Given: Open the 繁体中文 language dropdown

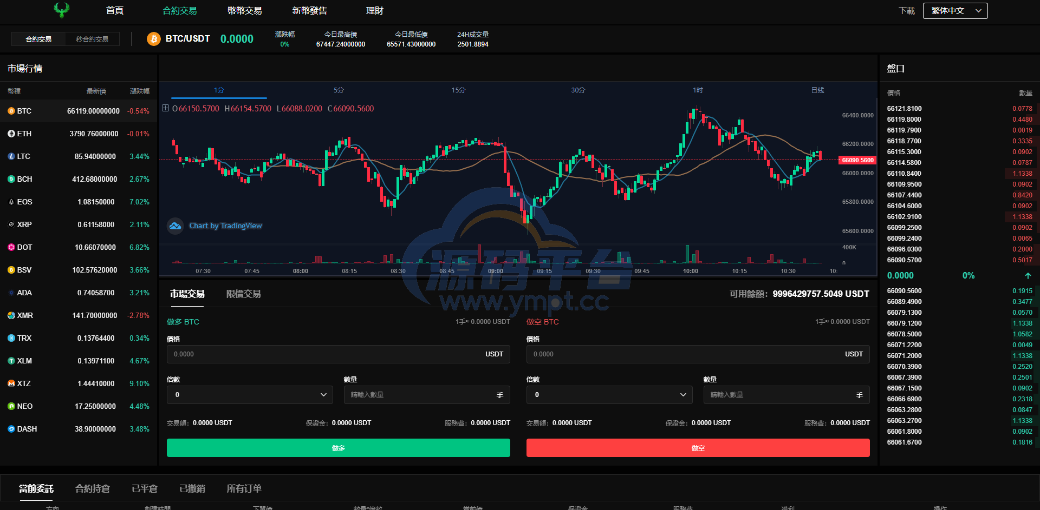Looking at the screenshot, I should 955,11.
